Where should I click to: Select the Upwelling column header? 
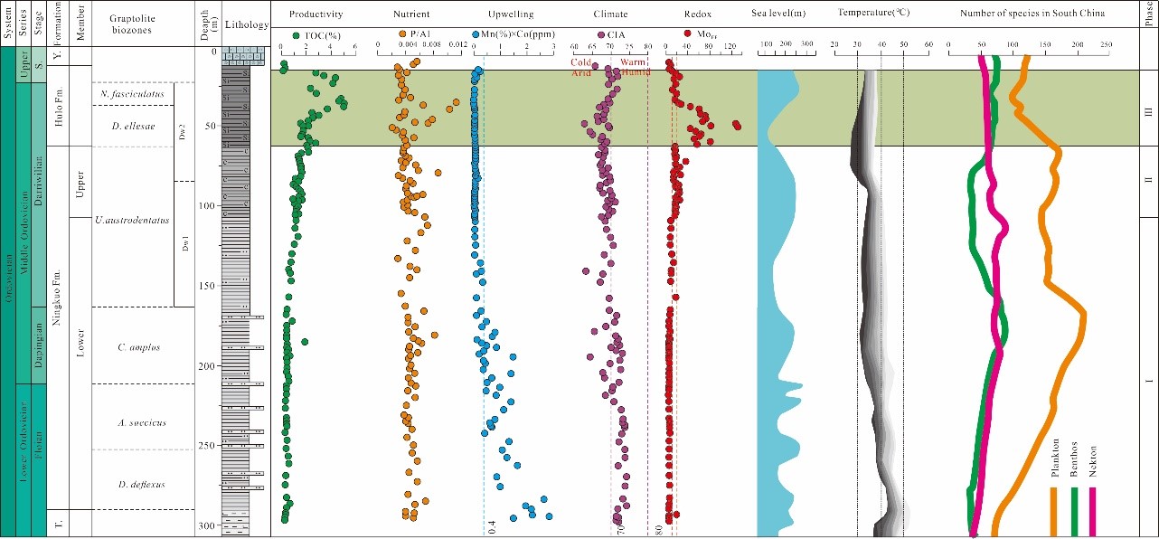pyautogui.click(x=512, y=14)
